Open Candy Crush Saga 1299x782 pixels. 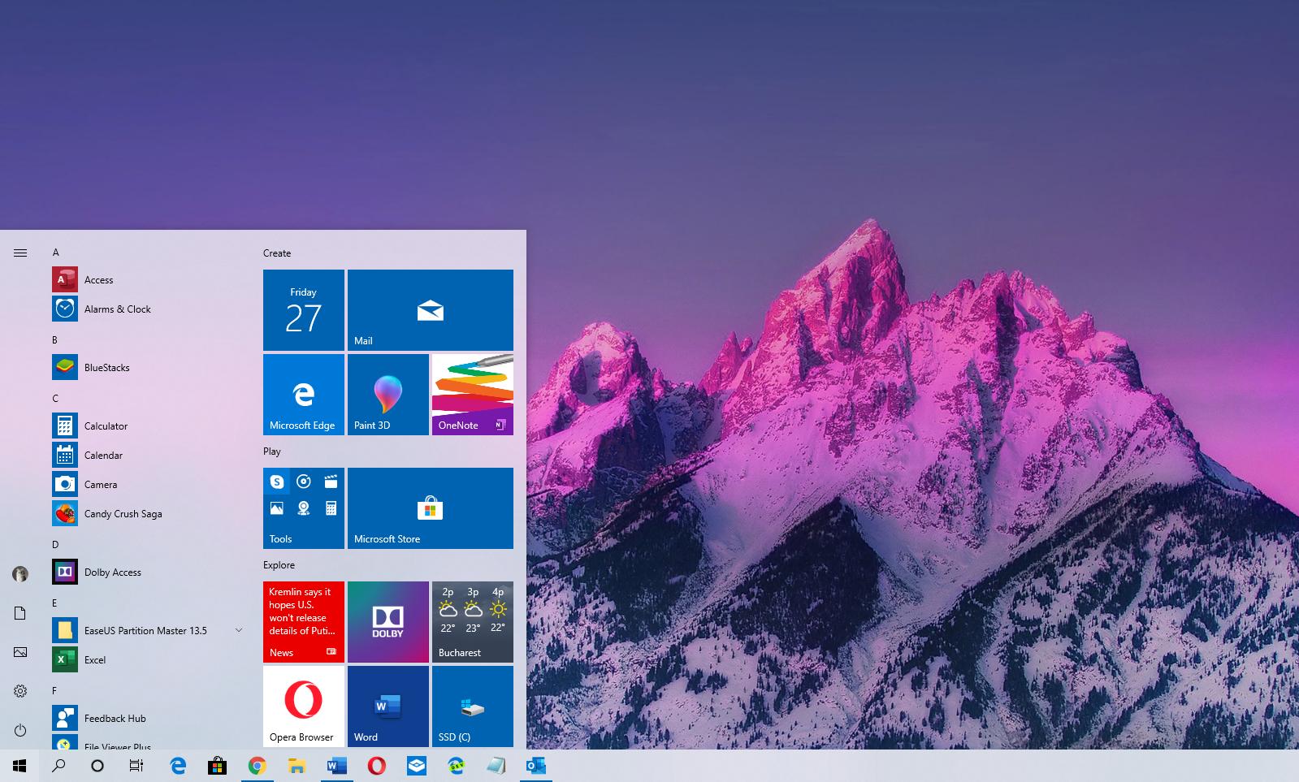coord(146,513)
